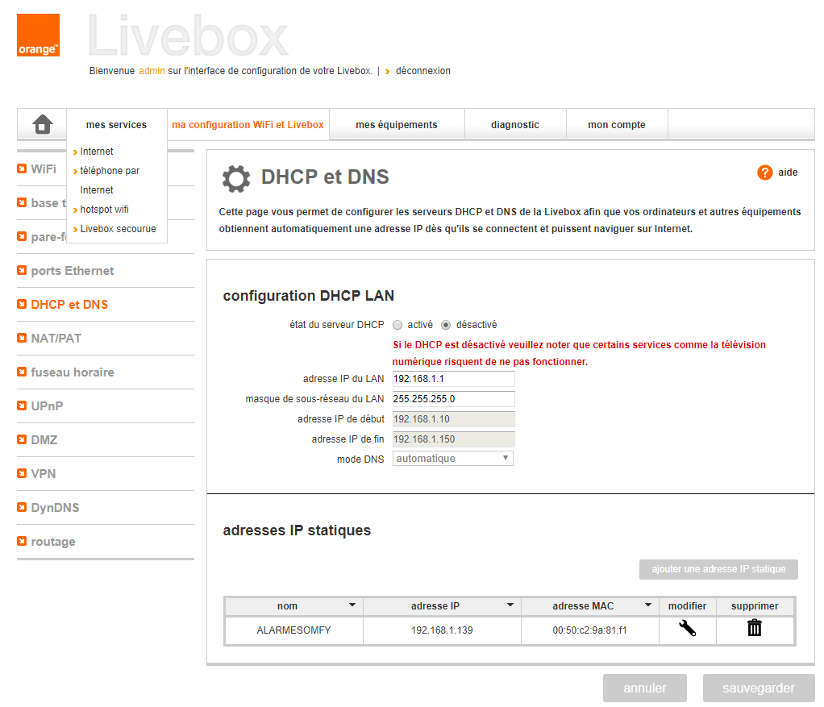Sort table by nom column arrow
Image resolution: width=824 pixels, height=707 pixels.
coord(352,605)
